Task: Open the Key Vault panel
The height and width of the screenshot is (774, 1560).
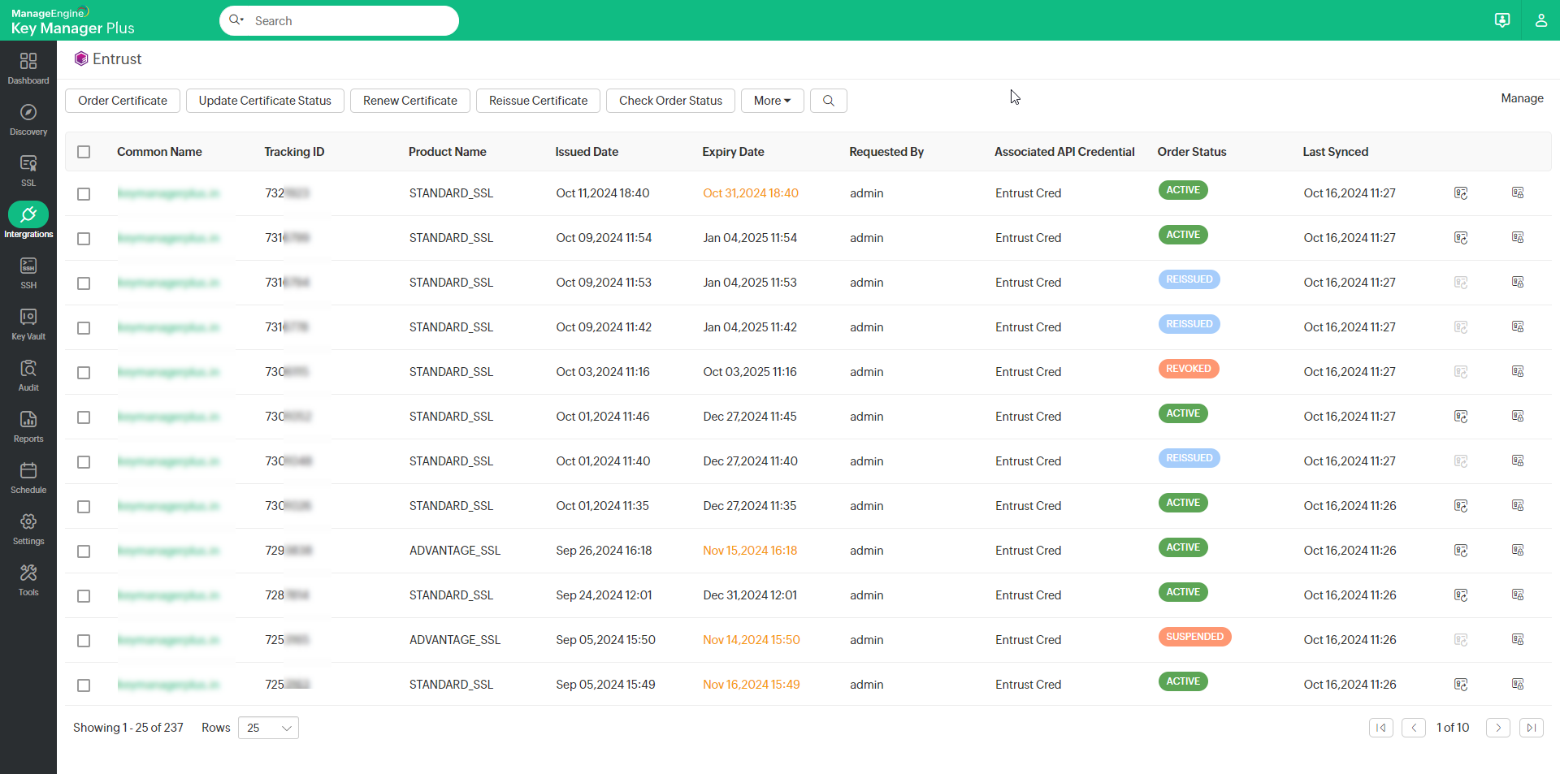Action: pyautogui.click(x=28, y=322)
